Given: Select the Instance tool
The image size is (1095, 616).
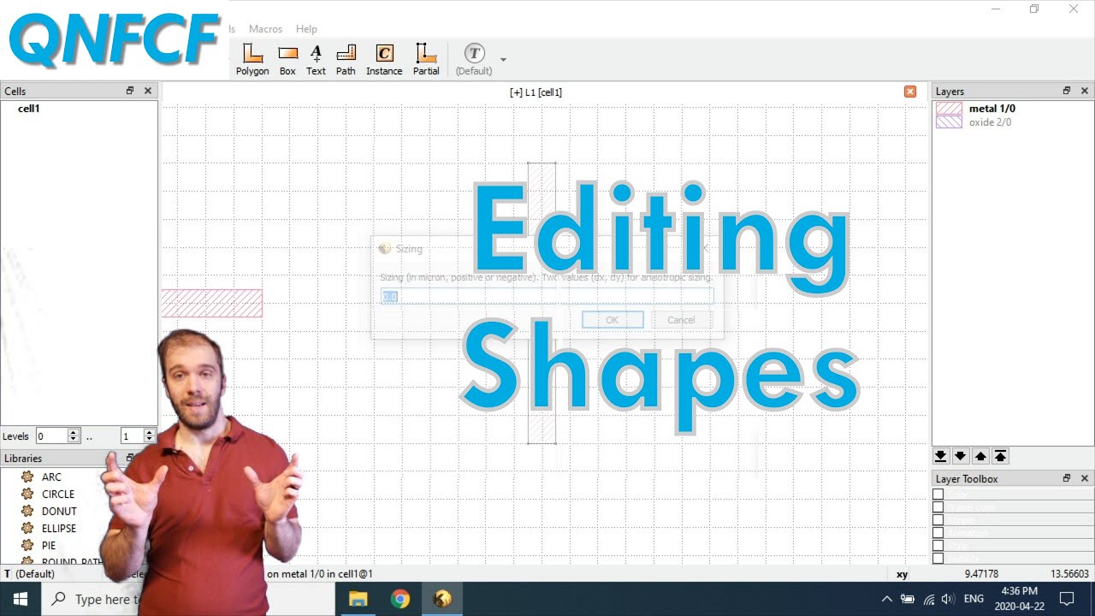Looking at the screenshot, I should 384,60.
